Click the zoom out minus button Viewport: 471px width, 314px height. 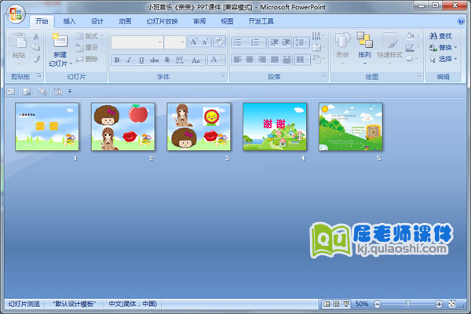point(378,304)
